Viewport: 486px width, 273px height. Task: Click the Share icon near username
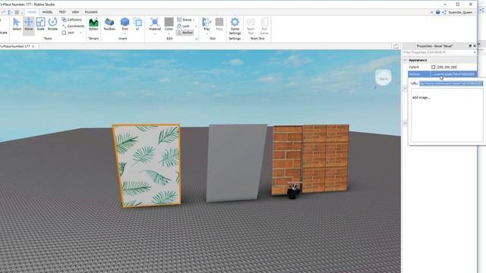[x=444, y=12]
